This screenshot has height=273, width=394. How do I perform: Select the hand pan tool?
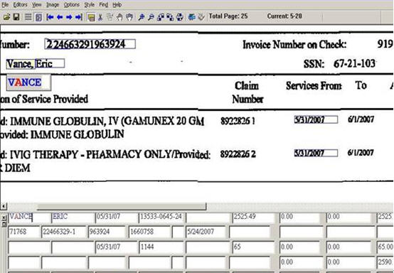pos(129,17)
